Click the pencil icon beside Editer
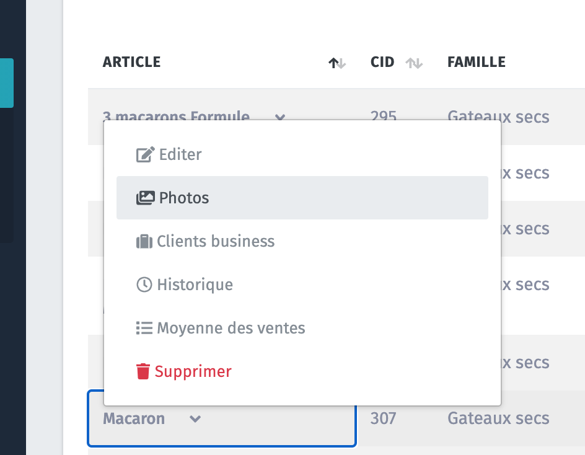This screenshot has height=455, width=585. tap(145, 154)
